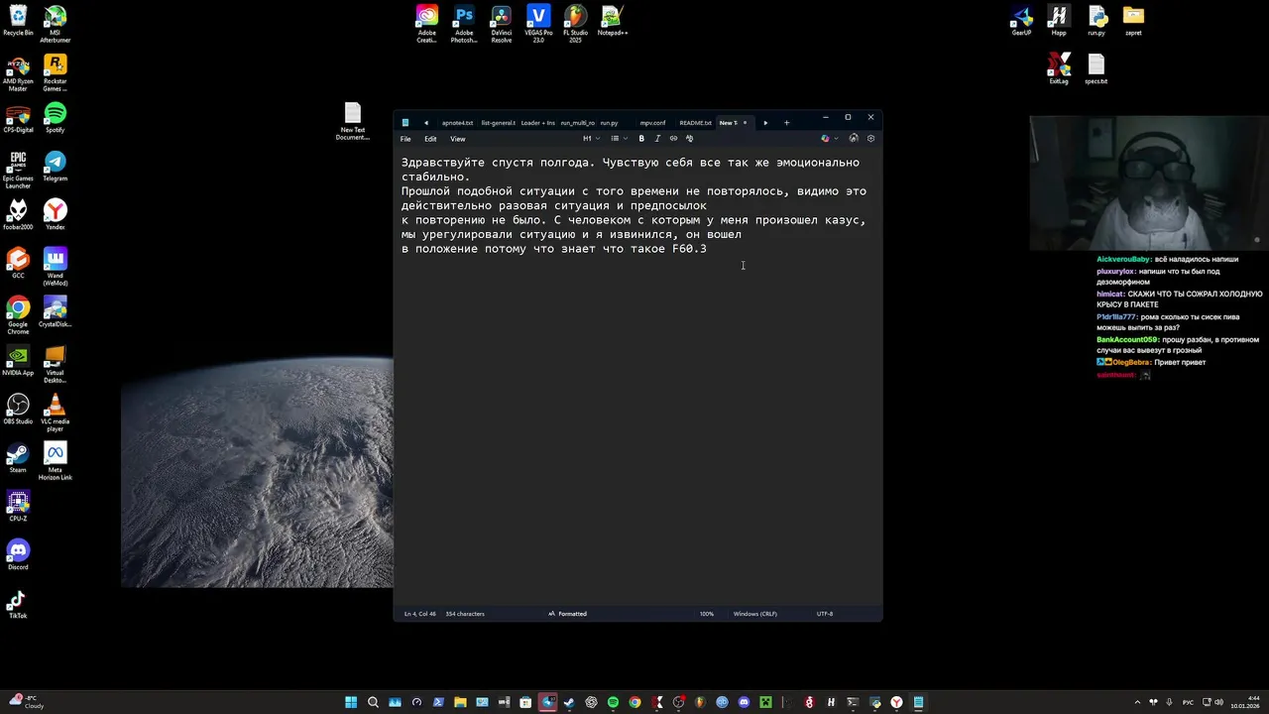Viewport: 1269px width, 714px height.
Task: Select the FL Studio 2025 desktop icon
Action: coord(575,24)
